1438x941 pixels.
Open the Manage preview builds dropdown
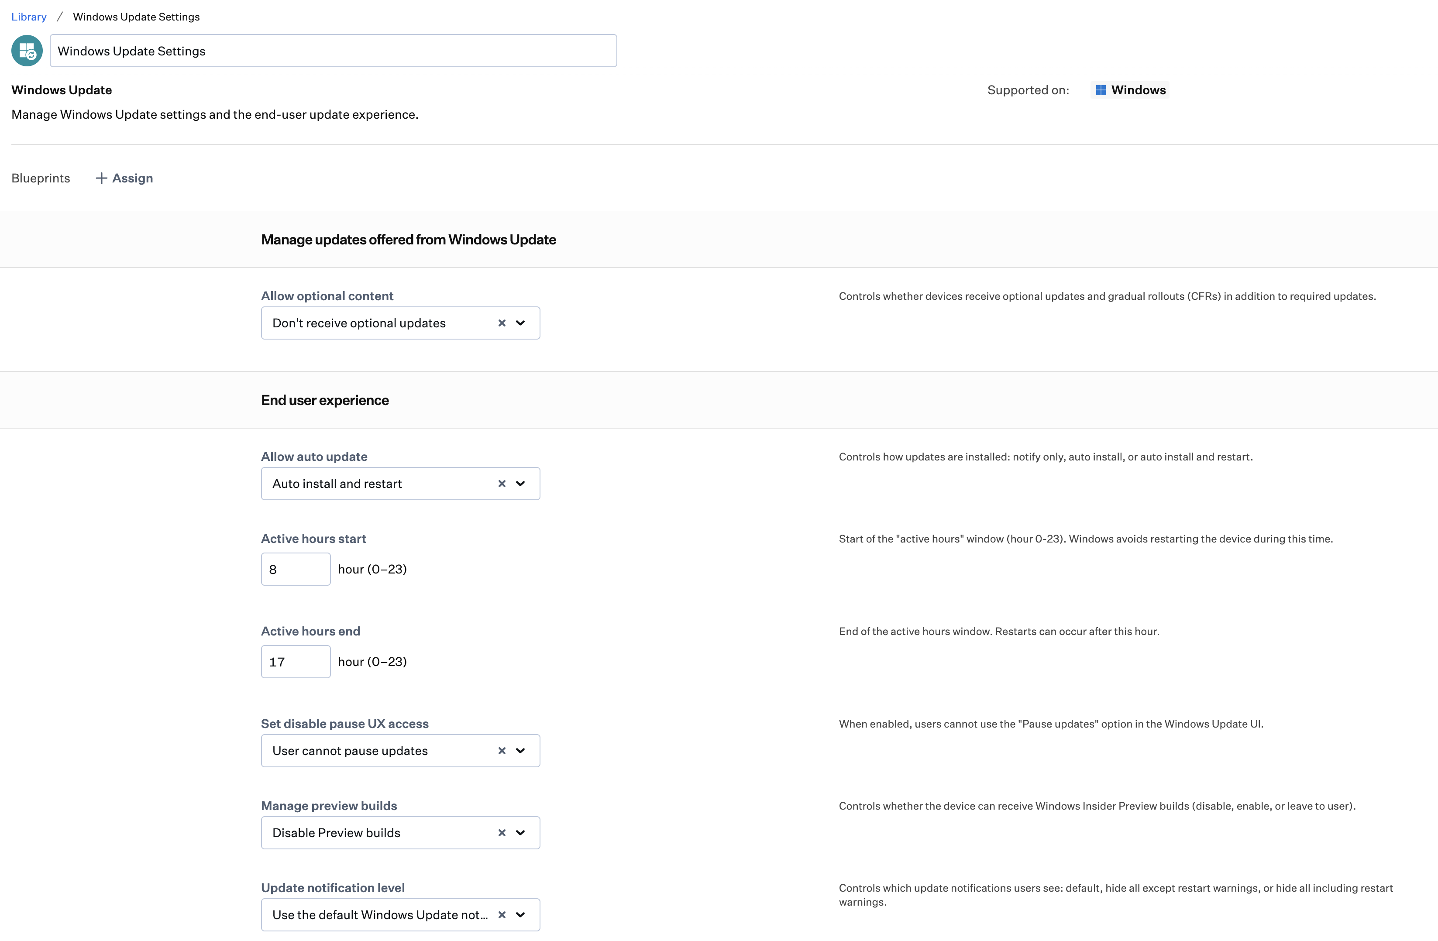pyautogui.click(x=520, y=833)
